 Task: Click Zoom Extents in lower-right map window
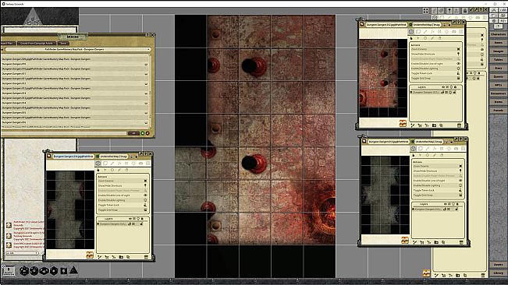[438, 166]
